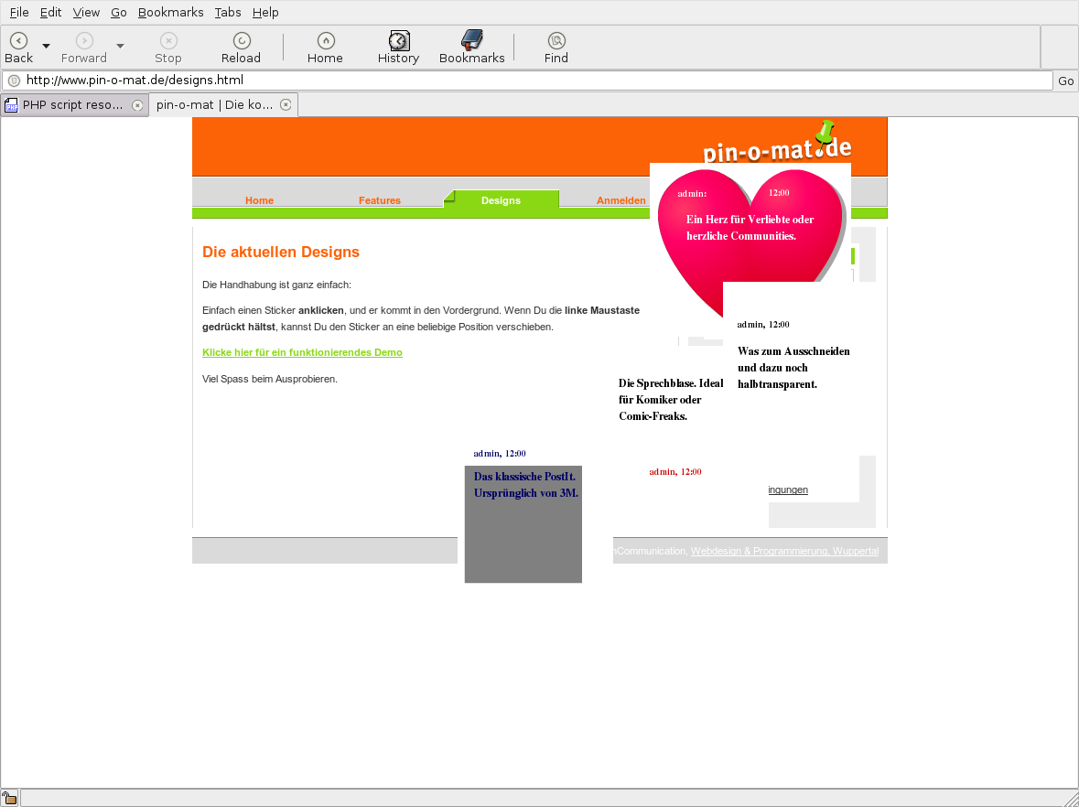Viewport: 1079px width, 807px height.
Task: Close the PHP script resources tab
Action: coord(137,105)
